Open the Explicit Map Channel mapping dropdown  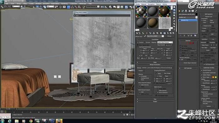click(165, 42)
